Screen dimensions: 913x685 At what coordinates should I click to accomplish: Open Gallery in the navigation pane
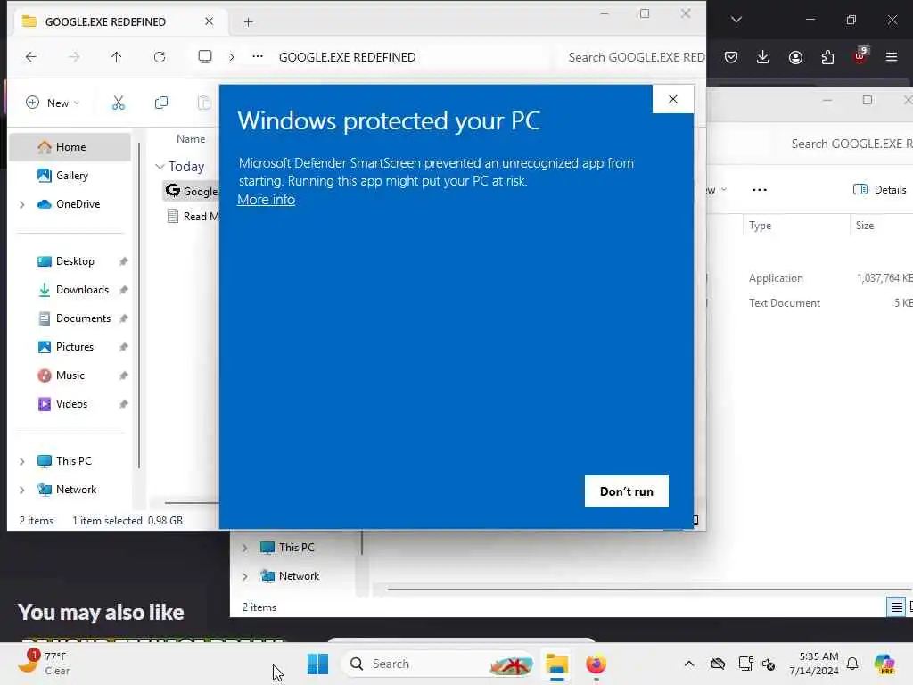click(x=70, y=176)
